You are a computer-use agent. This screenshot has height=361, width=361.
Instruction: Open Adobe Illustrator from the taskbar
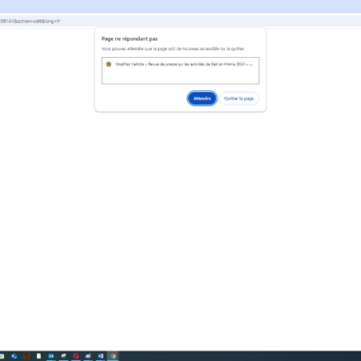[x=27, y=356]
